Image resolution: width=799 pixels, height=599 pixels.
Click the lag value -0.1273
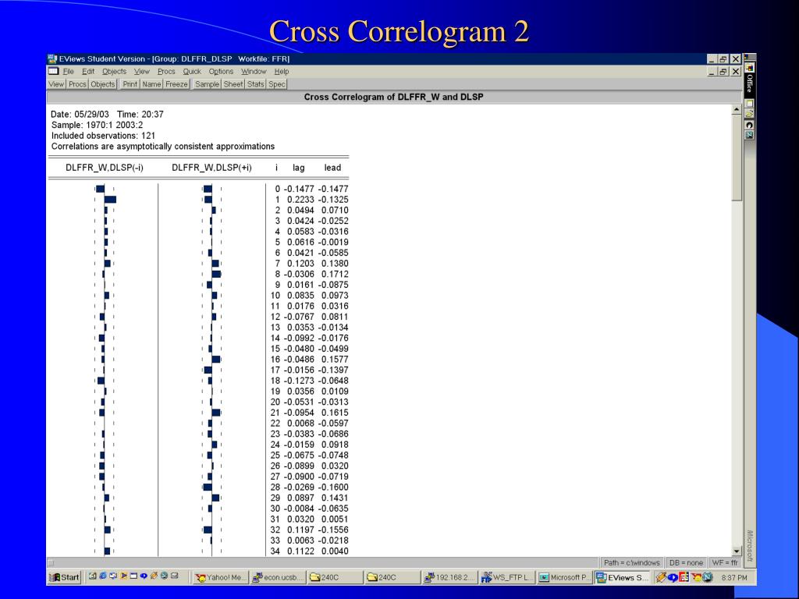click(x=299, y=381)
